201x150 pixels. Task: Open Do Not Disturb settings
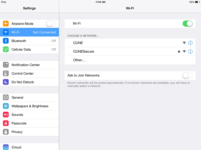coord(30,82)
